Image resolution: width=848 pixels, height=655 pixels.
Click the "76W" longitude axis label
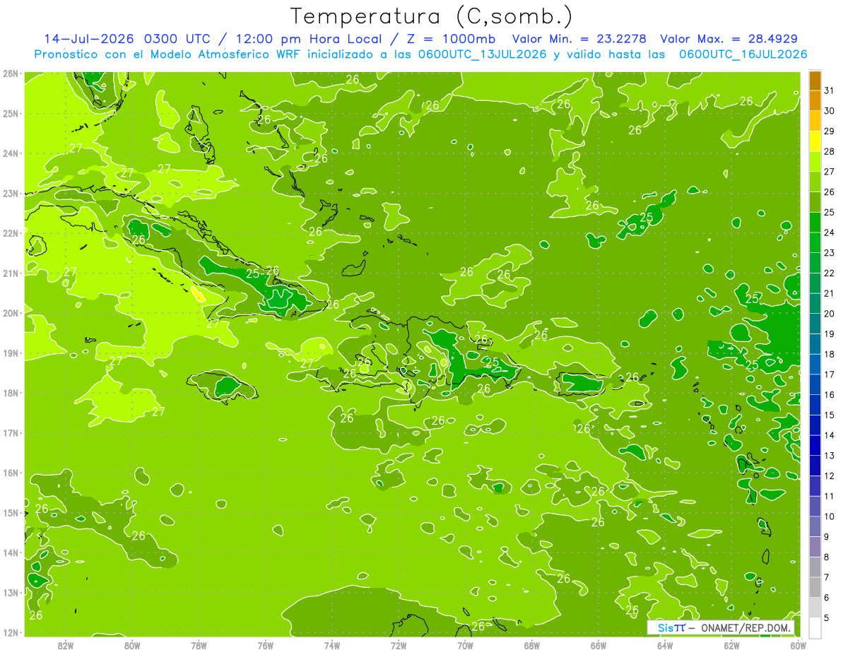click(x=266, y=646)
